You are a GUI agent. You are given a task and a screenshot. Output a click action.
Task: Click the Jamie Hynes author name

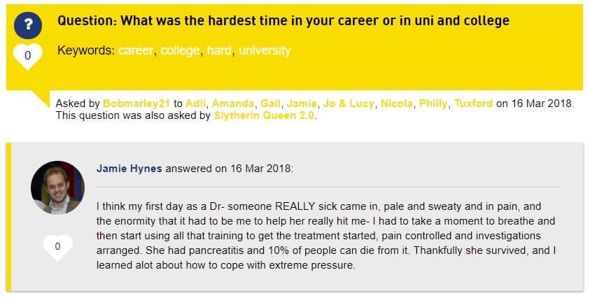(x=129, y=168)
